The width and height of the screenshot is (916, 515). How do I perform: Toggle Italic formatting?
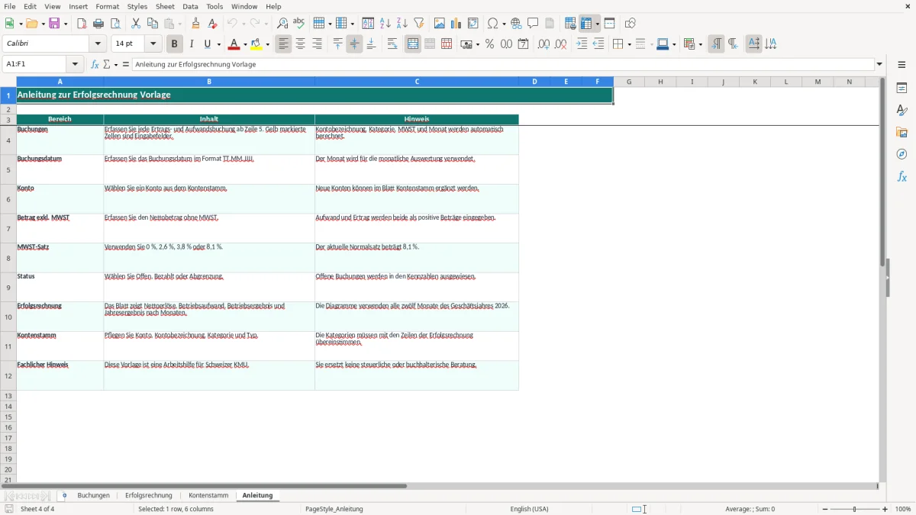(191, 44)
